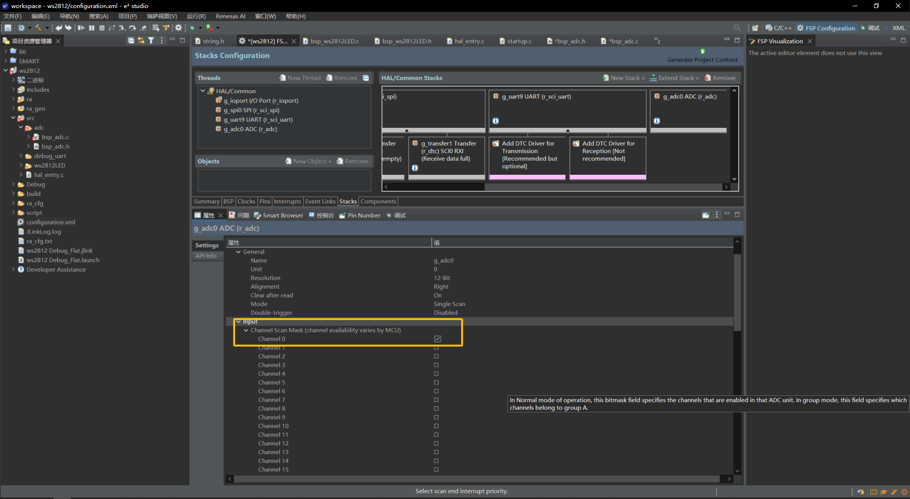Image resolution: width=910 pixels, height=499 pixels.
Task: Click the Step Return icon
Action: [x=143, y=28]
